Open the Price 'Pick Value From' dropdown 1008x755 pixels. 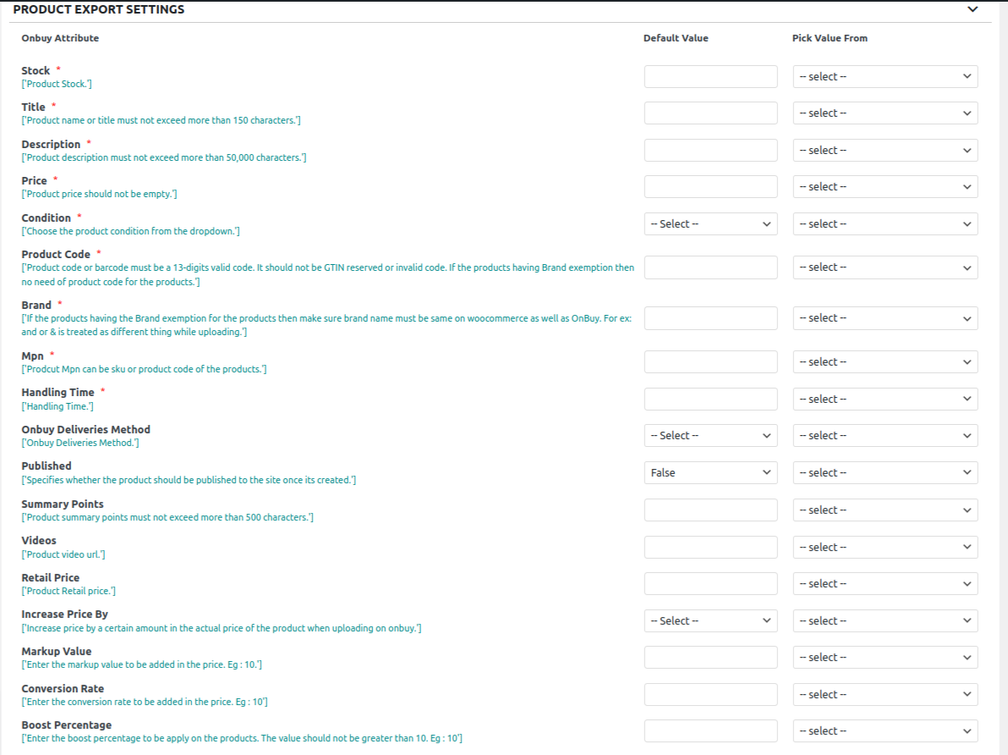[x=885, y=187]
